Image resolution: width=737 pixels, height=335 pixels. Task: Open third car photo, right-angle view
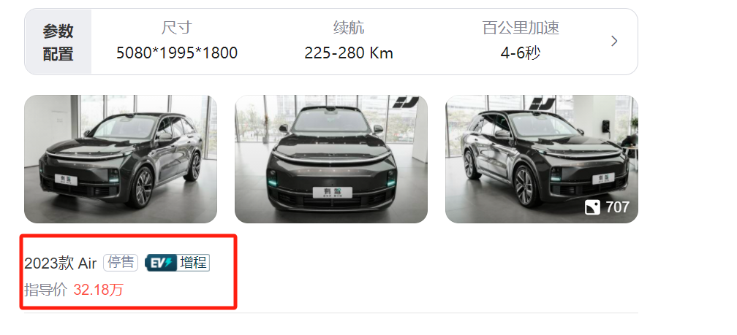[x=542, y=159]
